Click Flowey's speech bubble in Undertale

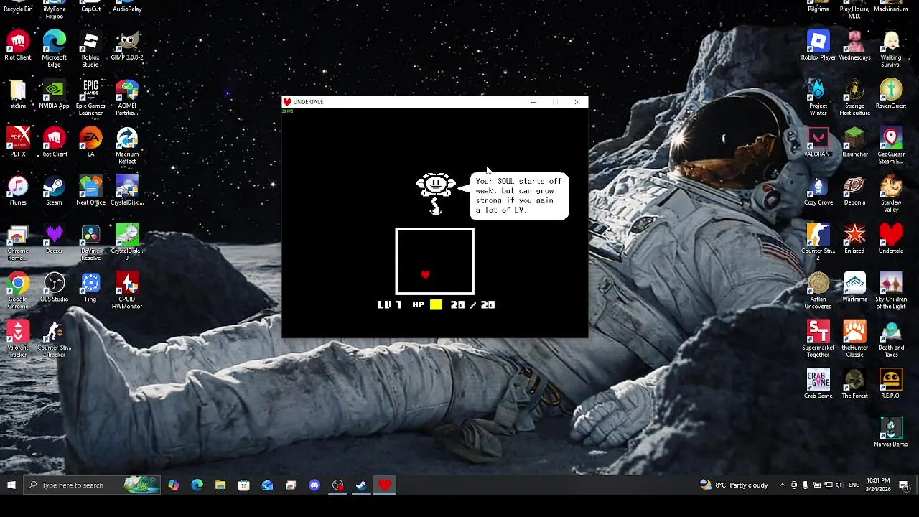(x=519, y=195)
